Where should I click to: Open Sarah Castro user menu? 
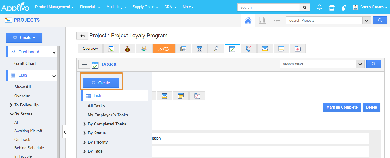point(370,7)
